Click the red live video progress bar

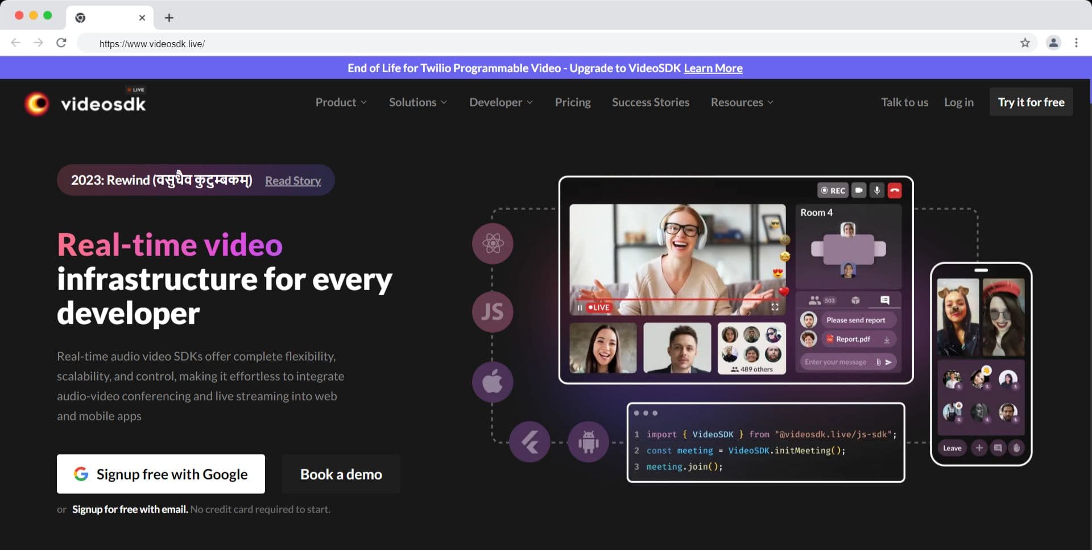click(678, 299)
